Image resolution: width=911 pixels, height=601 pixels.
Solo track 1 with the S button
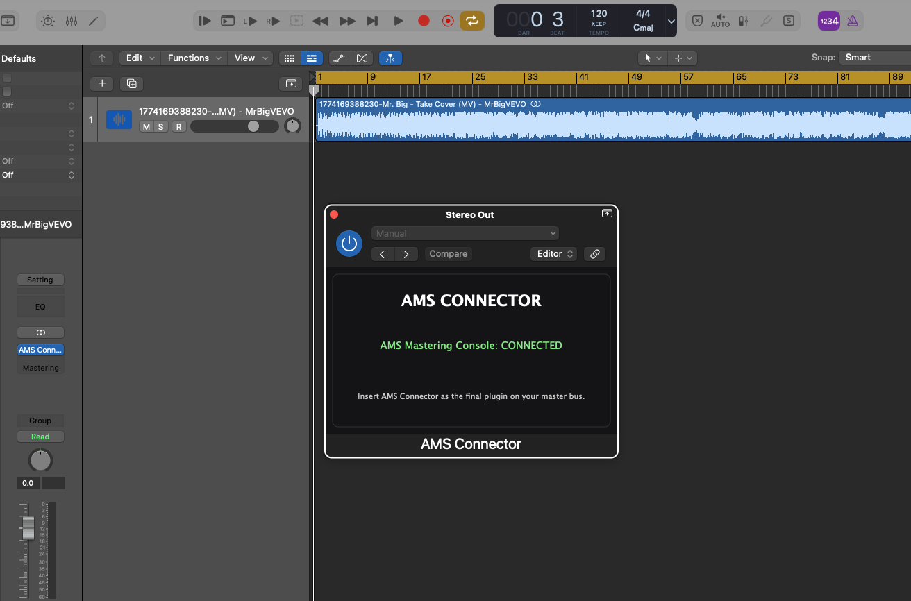[x=161, y=126]
